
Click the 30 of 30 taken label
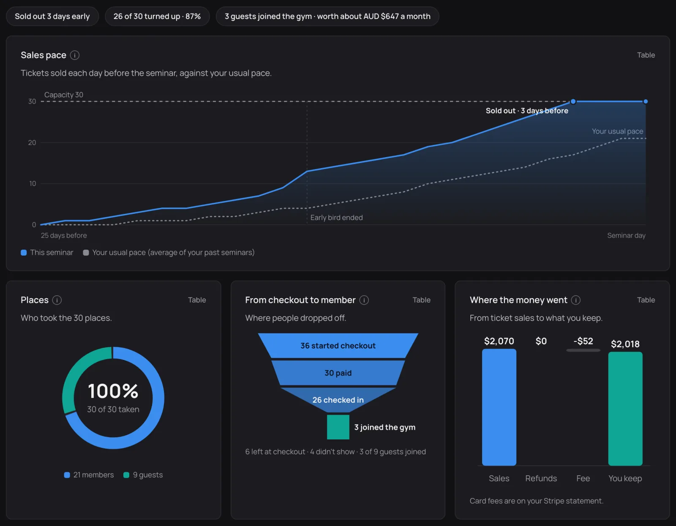(x=113, y=409)
